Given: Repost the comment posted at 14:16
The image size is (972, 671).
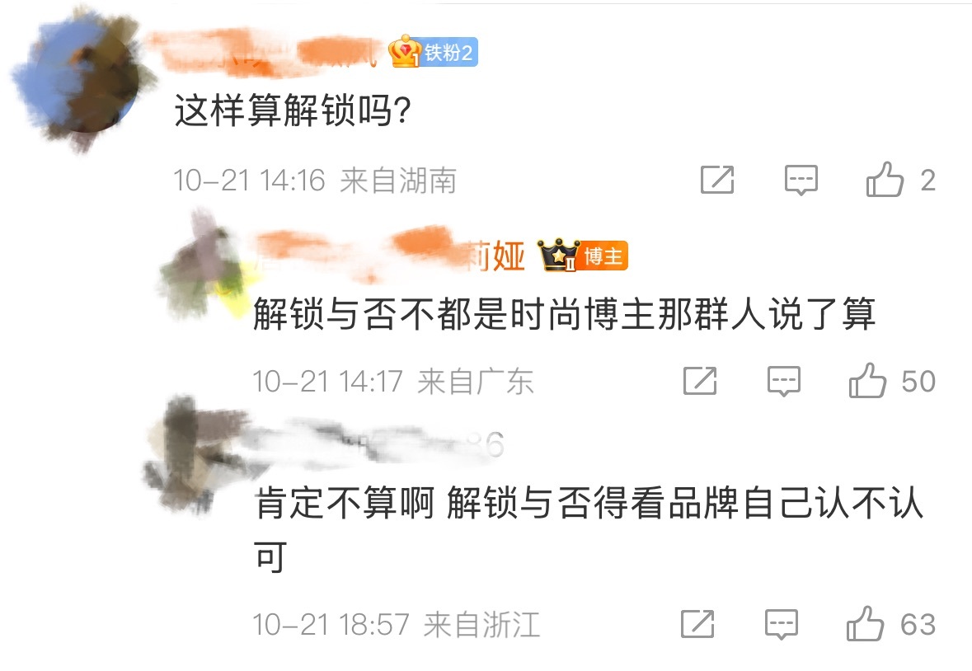Looking at the screenshot, I should point(717,180).
